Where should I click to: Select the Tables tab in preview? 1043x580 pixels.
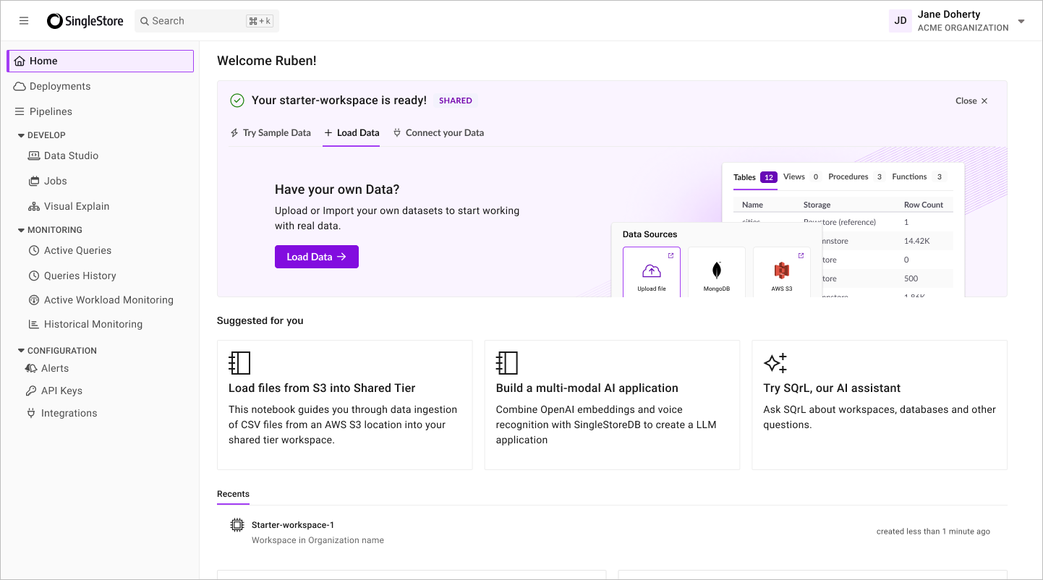[755, 177]
